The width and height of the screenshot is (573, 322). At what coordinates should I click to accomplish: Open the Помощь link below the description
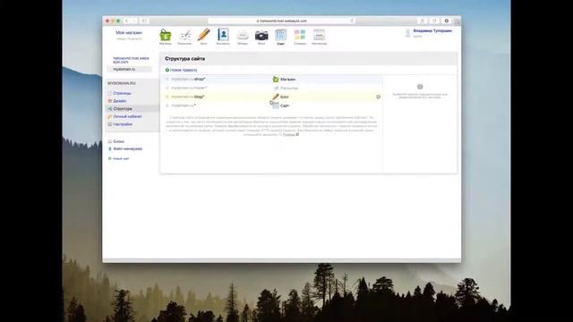point(288,134)
